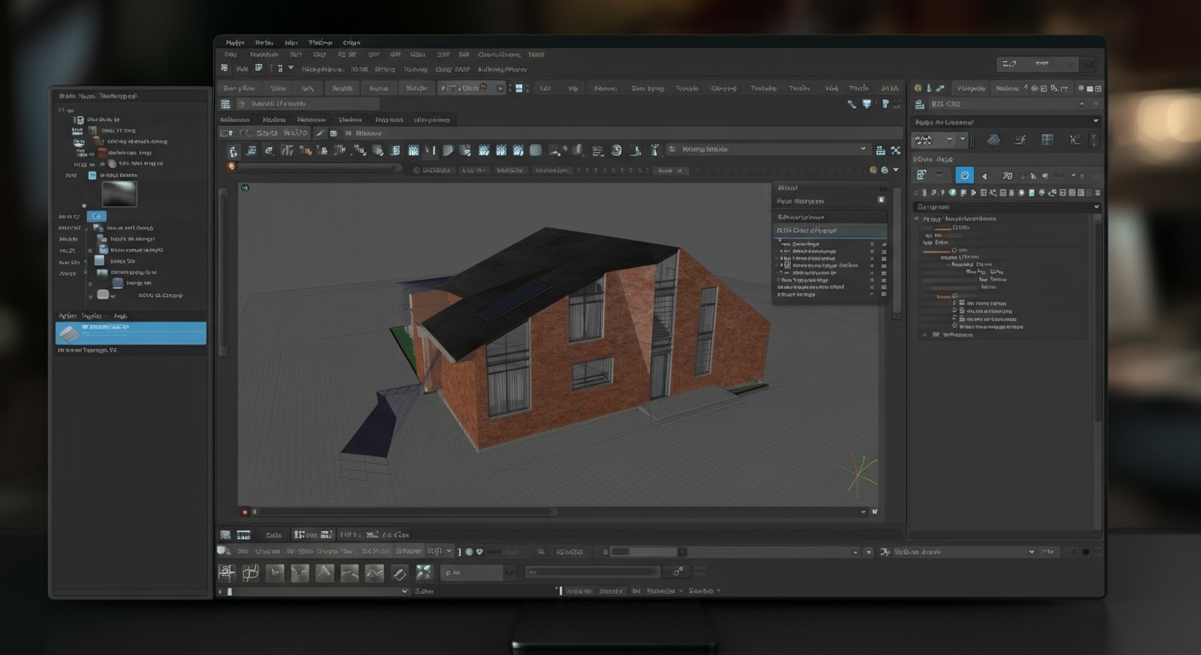Open the settings wrench icon beside the layer dropdown

pyautogui.click(x=895, y=149)
